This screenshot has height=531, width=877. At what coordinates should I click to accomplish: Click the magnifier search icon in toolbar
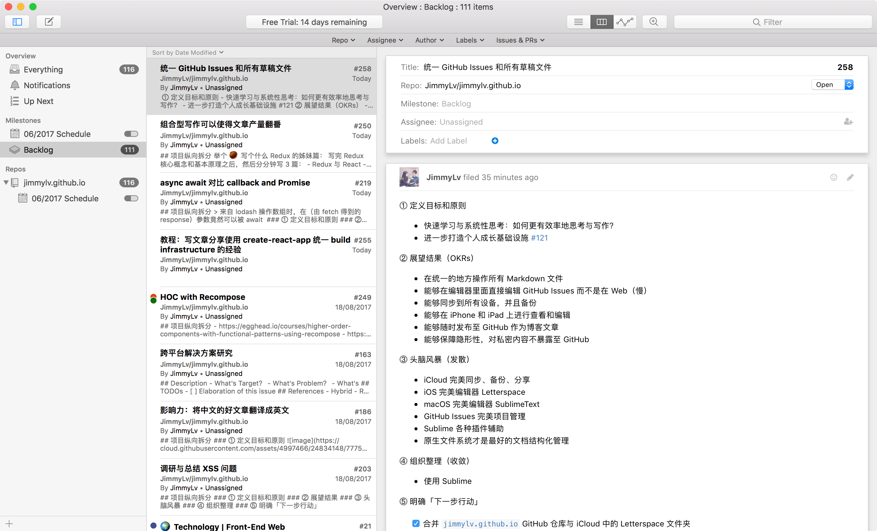654,22
